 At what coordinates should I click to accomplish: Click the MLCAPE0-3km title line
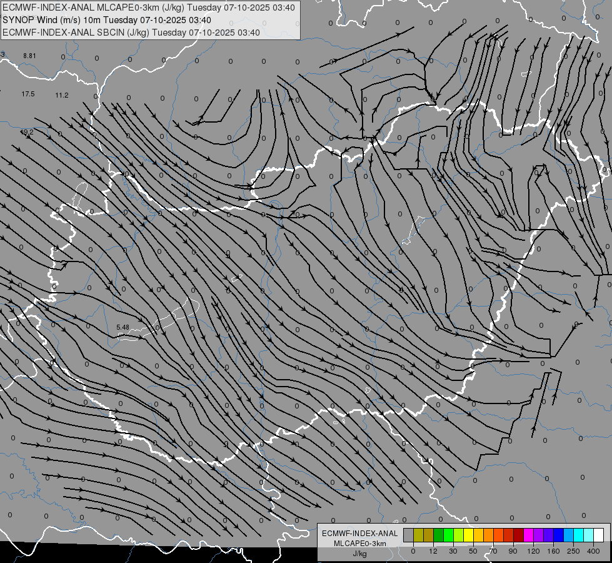point(149,8)
